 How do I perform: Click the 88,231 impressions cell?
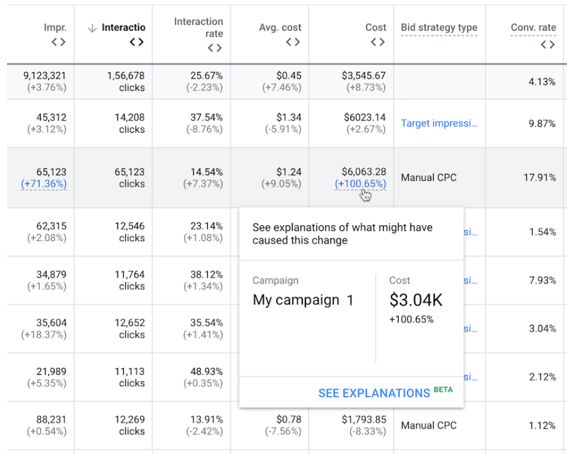51,419
